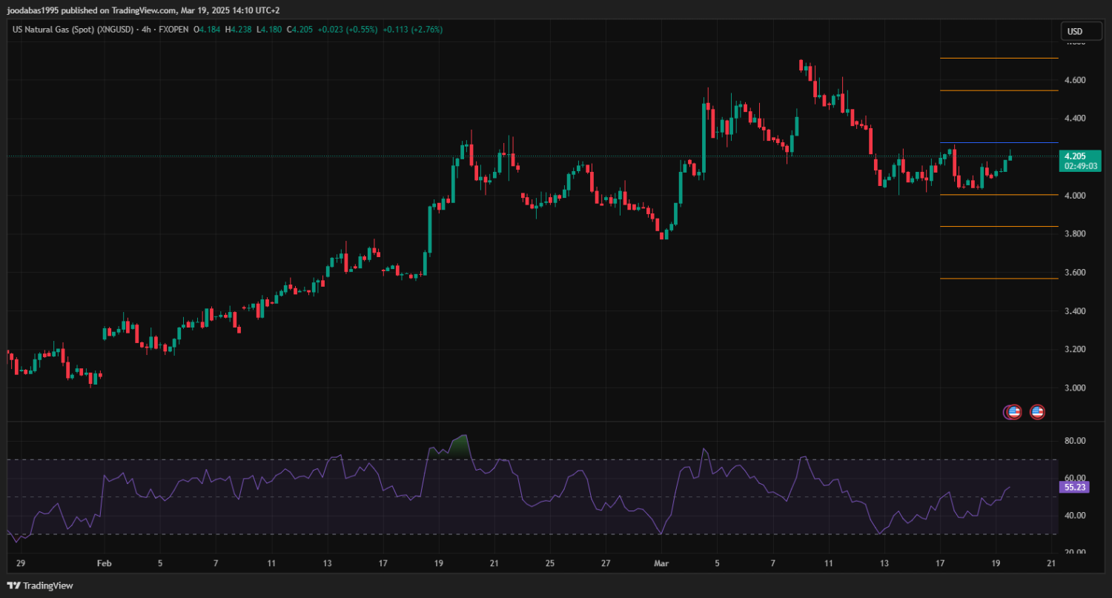Select the purple circle event marker behind the flag
This screenshot has height=598, width=1112.
pos(1006,412)
